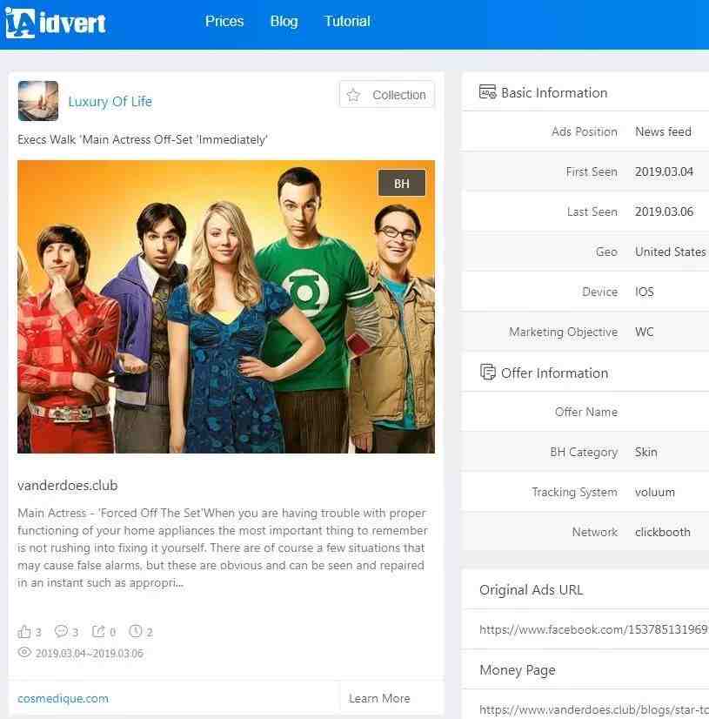This screenshot has width=709, height=719.
Task: Click the 'Offer Information' heading text
Action: (554, 373)
